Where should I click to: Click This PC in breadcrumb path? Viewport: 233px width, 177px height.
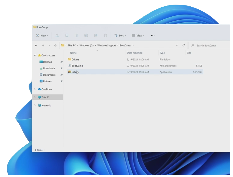72,45
